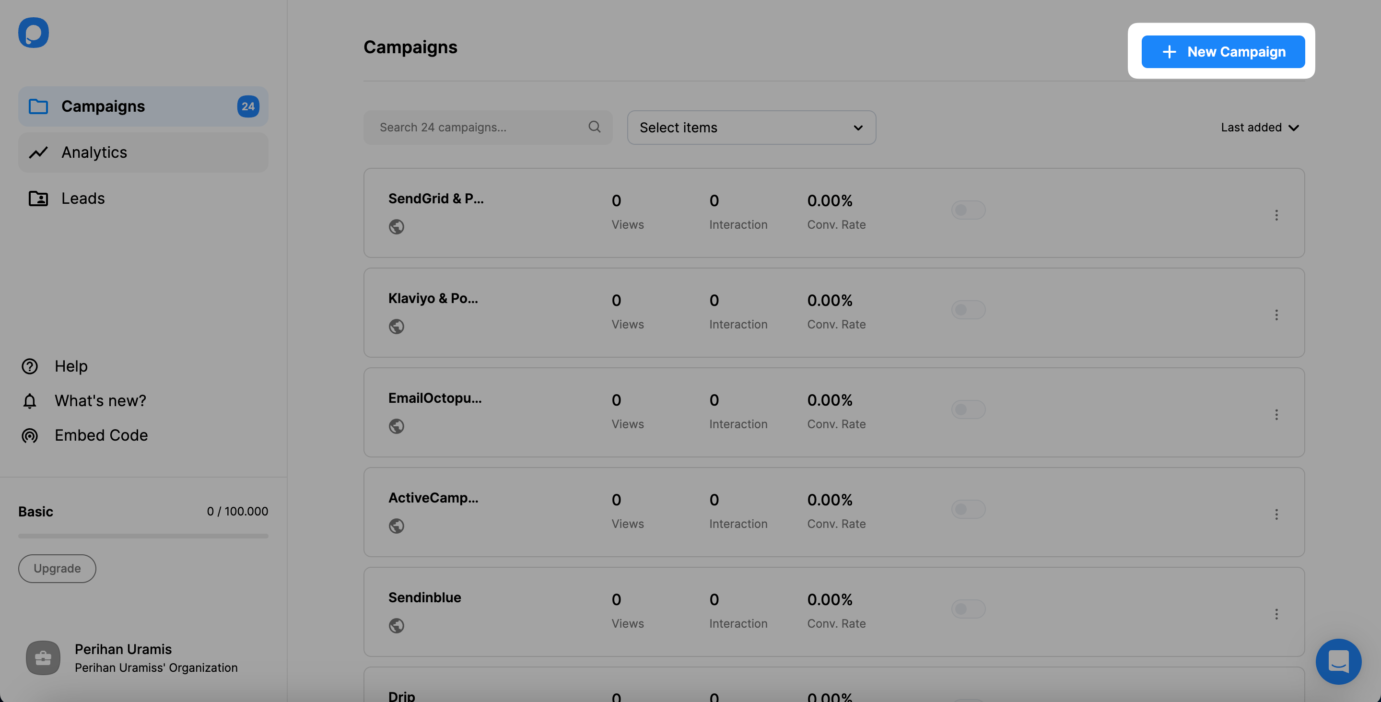The image size is (1381, 702).
Task: Go to the Campaigns menu entry
Action: pos(103,105)
